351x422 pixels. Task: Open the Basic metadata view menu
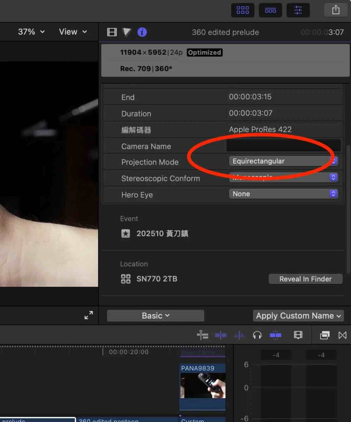(x=155, y=316)
